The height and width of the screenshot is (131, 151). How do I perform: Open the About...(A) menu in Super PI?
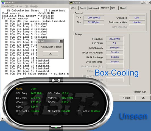pos(22,6)
